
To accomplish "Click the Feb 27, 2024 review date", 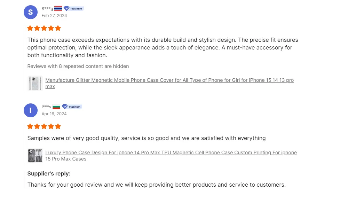I will 54,16.
